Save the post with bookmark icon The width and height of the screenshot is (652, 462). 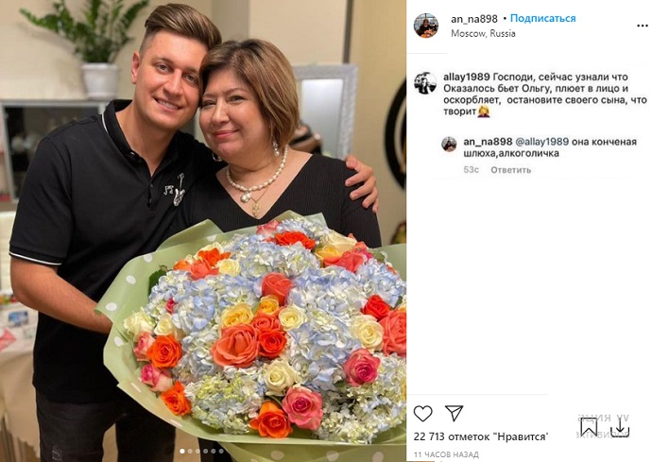[x=590, y=427]
